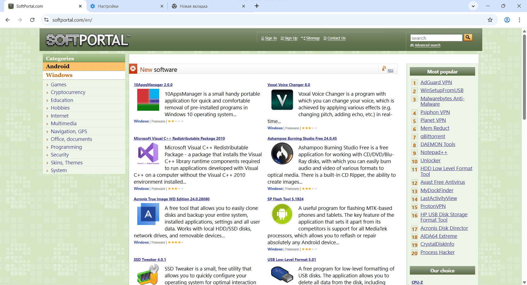Select the Windows category tab
This screenshot has width=527, height=285.
(84, 75)
